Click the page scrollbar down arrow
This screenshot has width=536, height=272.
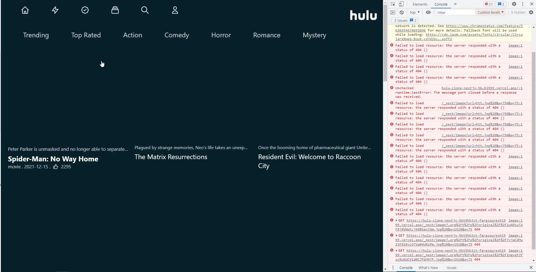pyautogui.click(x=385, y=269)
